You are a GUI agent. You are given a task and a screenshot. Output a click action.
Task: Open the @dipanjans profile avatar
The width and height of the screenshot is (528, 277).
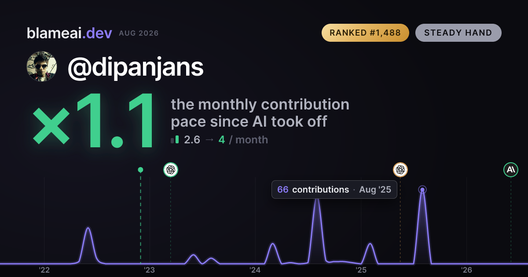(x=42, y=66)
